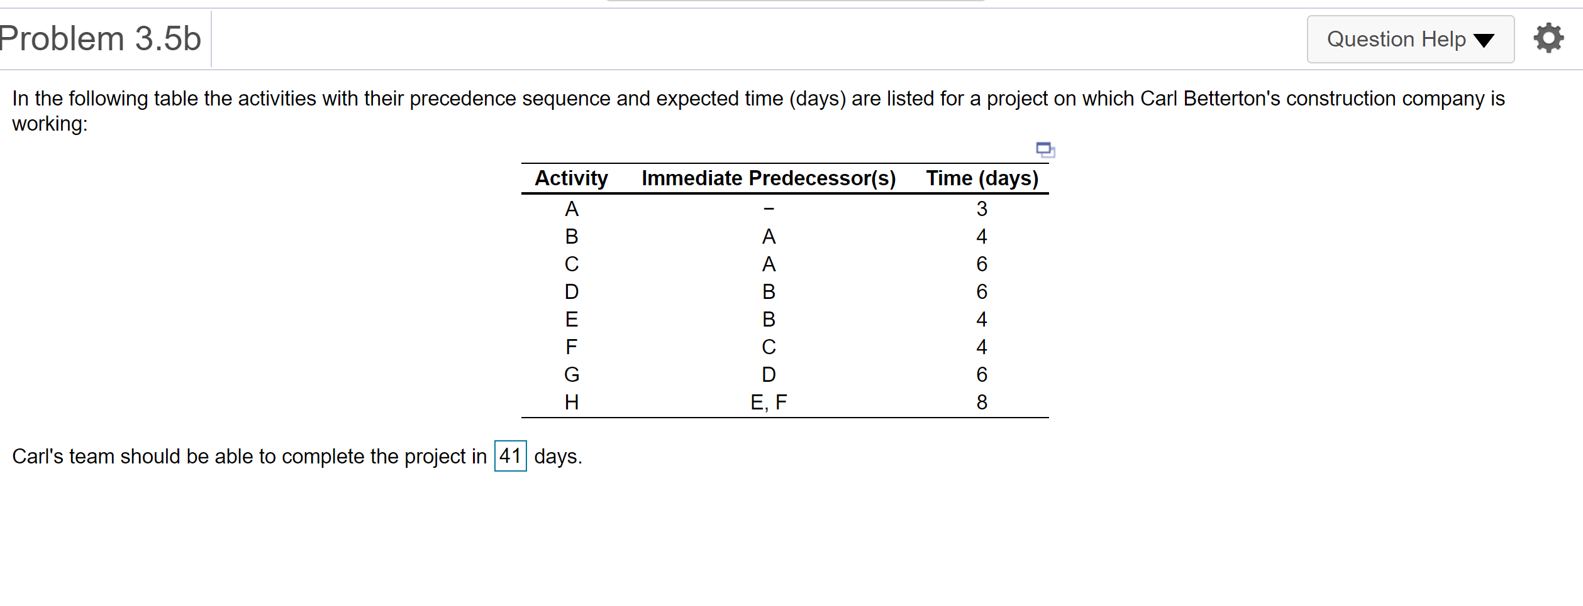The width and height of the screenshot is (1583, 606).
Task: Select activity H row in the table
Action: tap(571, 403)
